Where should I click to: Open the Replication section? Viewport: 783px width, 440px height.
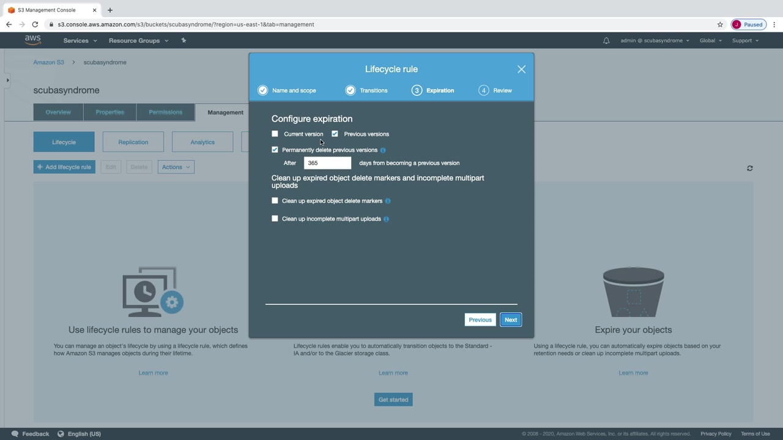(x=133, y=142)
